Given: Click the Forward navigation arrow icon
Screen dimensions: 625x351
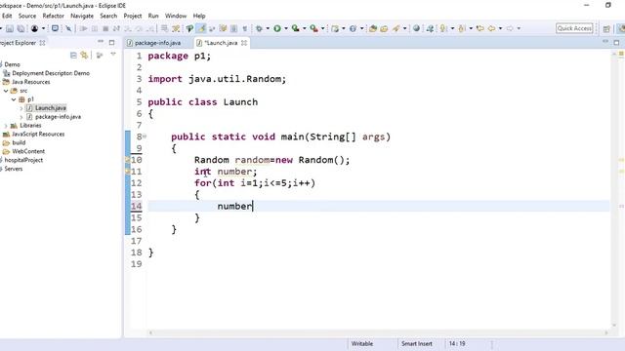Looking at the screenshot, I should click(510, 28).
